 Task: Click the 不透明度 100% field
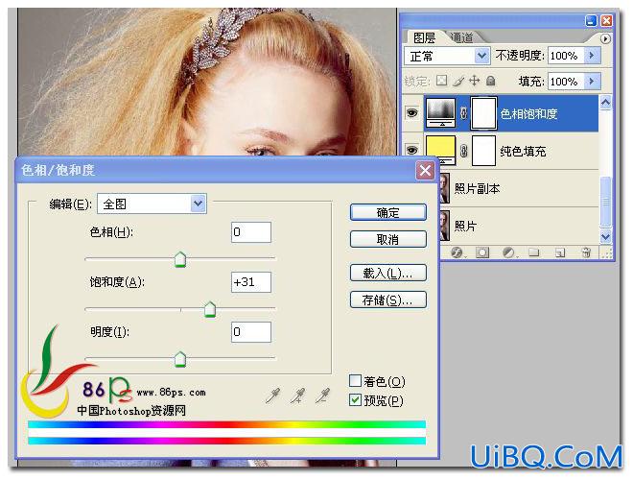click(x=565, y=56)
